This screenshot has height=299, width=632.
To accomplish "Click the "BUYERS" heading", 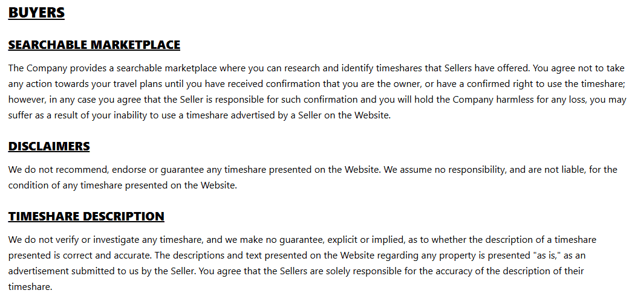I will (x=36, y=13).
